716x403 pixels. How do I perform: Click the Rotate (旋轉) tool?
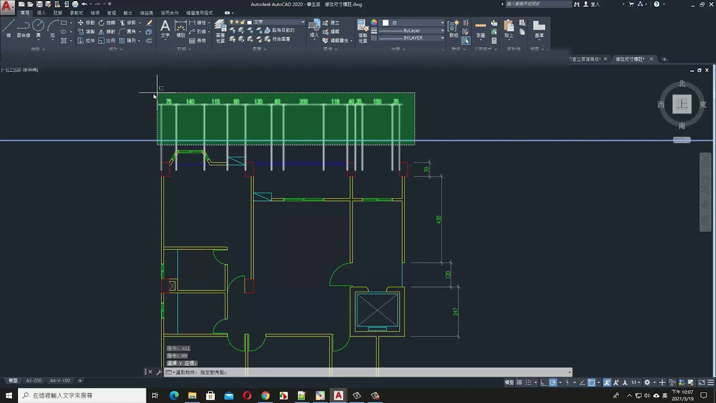106,23
